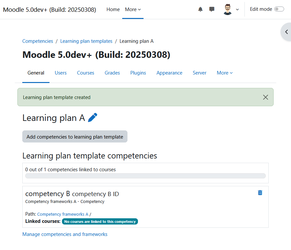Dismiss the 'Learning plan template created' alert

tap(265, 97)
